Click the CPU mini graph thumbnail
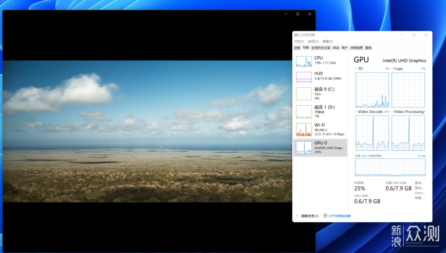This screenshot has width=446, height=253. 304,61
